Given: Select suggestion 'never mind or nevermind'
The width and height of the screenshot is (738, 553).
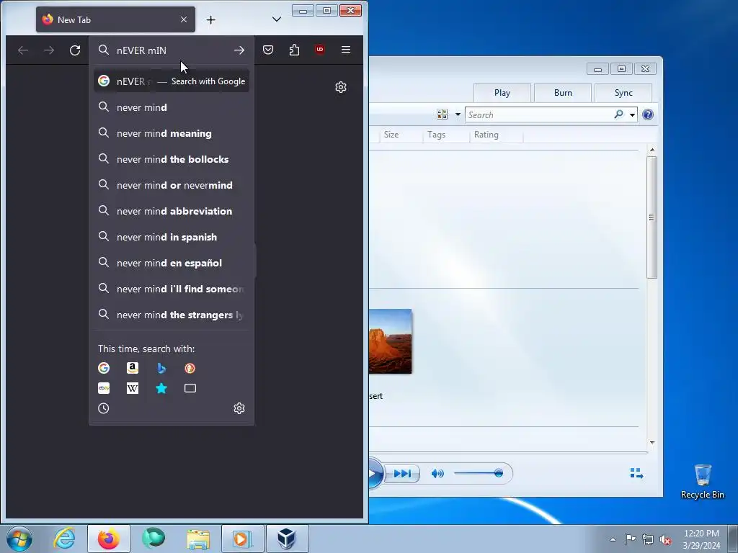Looking at the screenshot, I should tap(172, 185).
